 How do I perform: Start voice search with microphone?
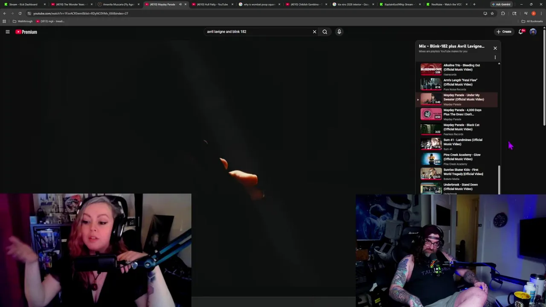(x=339, y=32)
